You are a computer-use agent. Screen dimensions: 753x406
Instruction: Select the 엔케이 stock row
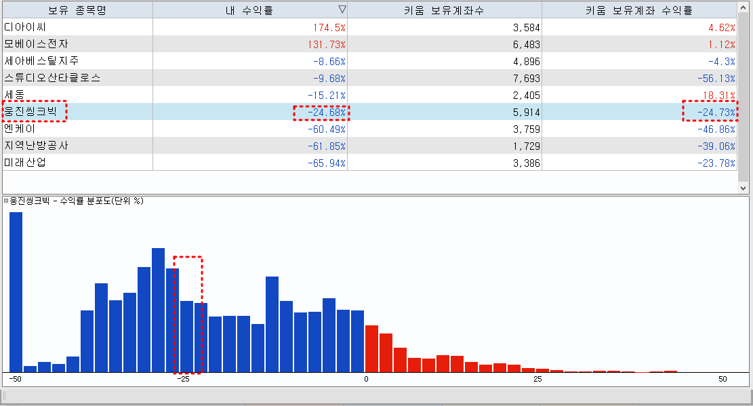click(x=370, y=129)
